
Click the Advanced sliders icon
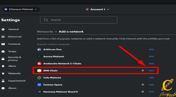[3, 37]
